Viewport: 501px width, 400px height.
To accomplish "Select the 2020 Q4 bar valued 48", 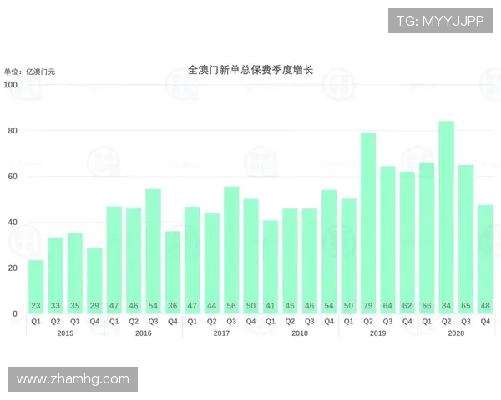I will point(485,259).
